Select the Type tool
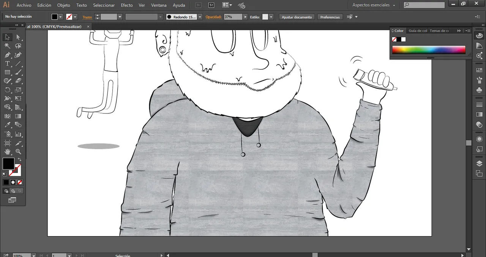The width and height of the screenshot is (486, 257). (x=7, y=64)
